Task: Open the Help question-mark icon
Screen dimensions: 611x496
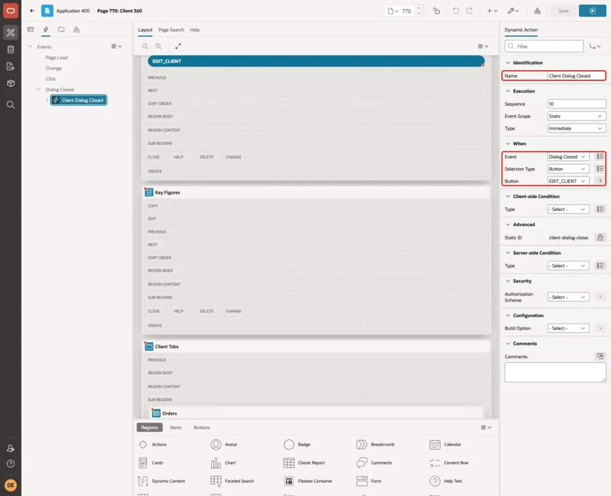Action: point(11,464)
